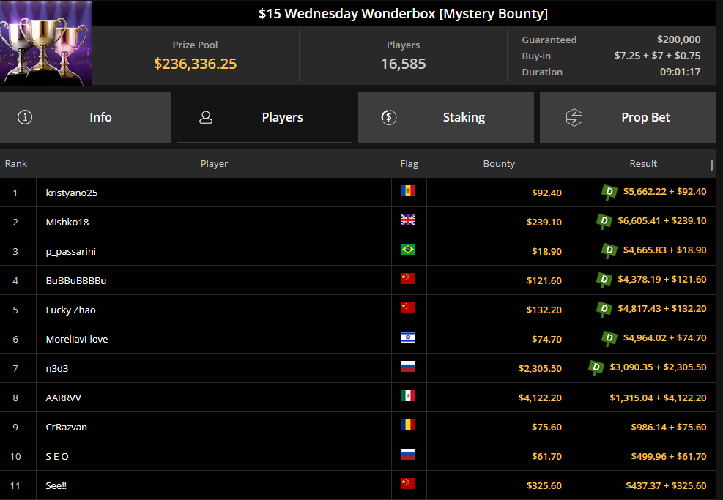This screenshot has height=500, width=723.
Task: Click the Prop Bet hexagon icon
Action: (x=574, y=117)
